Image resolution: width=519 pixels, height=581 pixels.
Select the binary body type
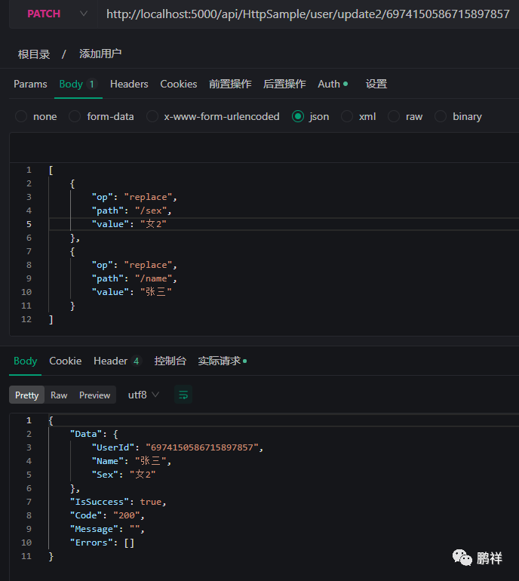pos(458,116)
